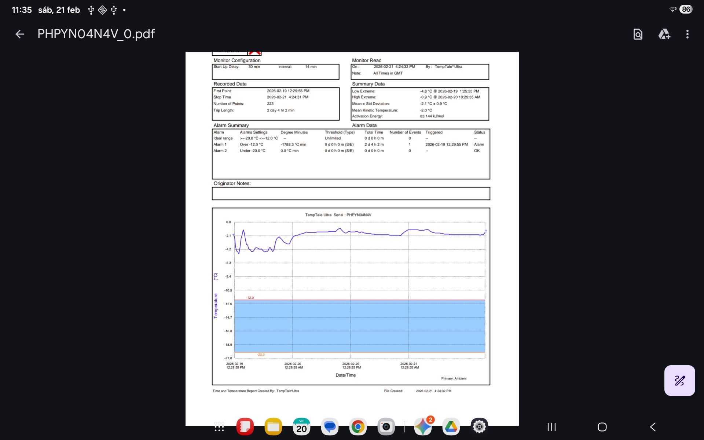This screenshot has width=704, height=440.
Task: Launch the red Samsung Notes app
Action: [245, 427]
